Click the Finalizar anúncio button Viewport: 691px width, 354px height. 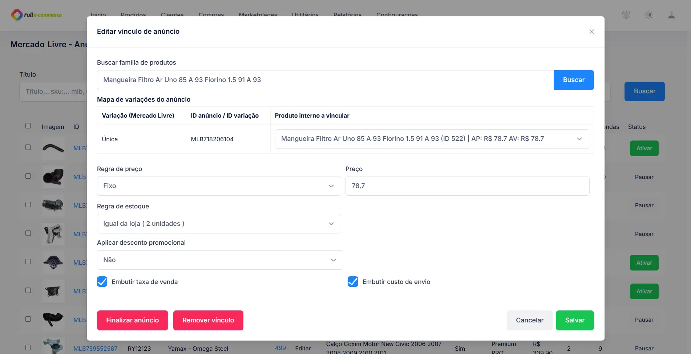pos(132,320)
